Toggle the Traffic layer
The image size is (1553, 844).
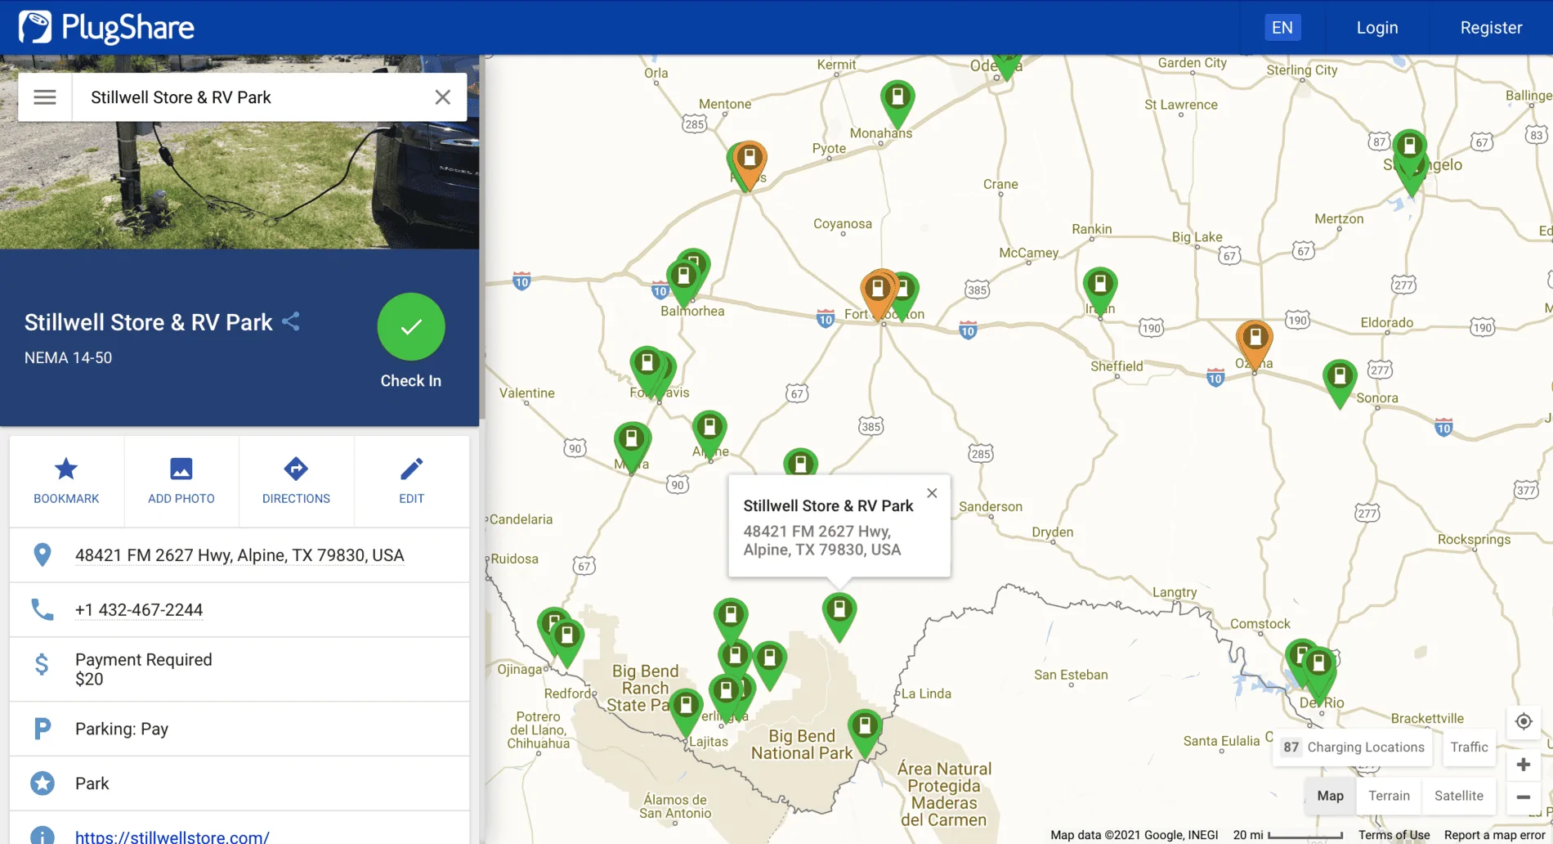pos(1469,747)
